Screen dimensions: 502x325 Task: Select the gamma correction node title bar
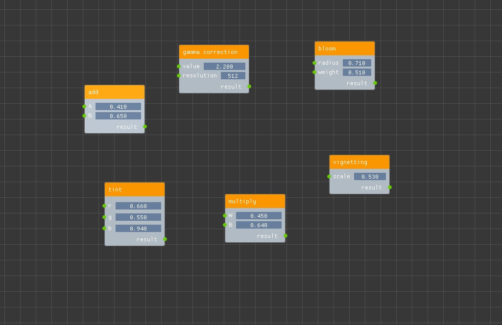[214, 52]
